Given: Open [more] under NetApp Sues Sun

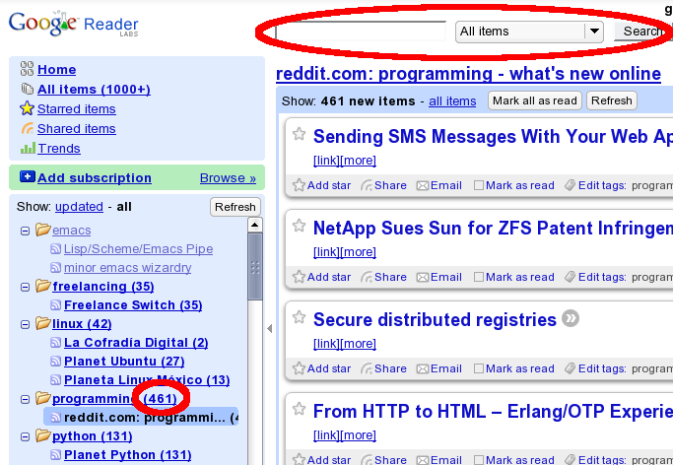Looking at the screenshot, I should point(359,252).
